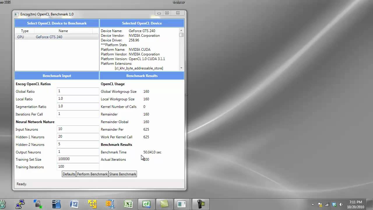Click the Hidden-2 Neurons field
373x210 pixels.
coord(78,144)
